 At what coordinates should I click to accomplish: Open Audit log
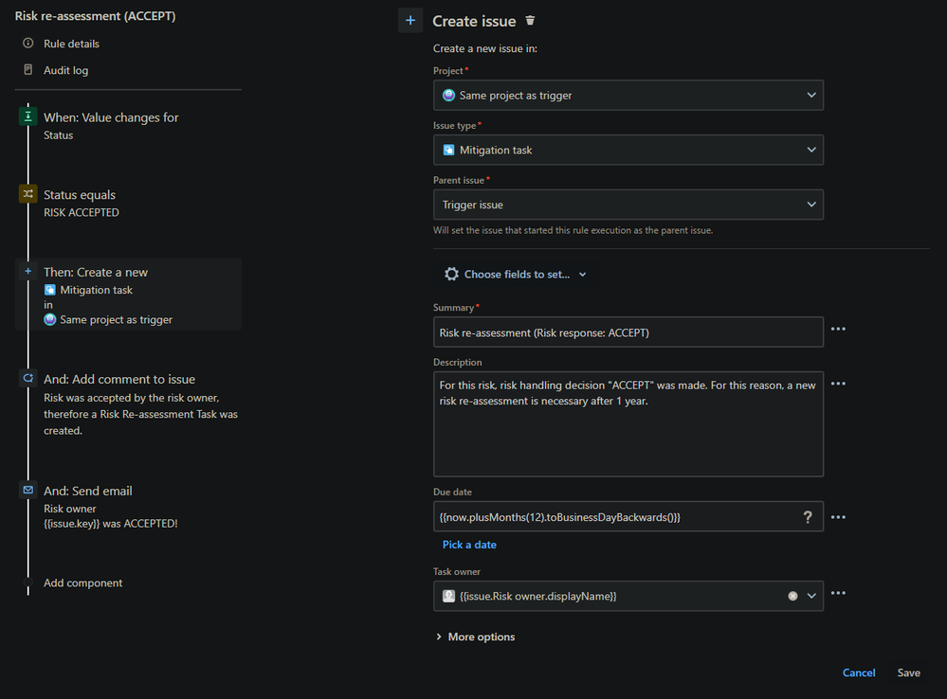pos(65,70)
